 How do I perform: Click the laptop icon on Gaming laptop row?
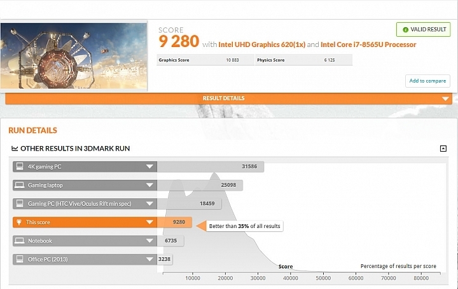pos(20,185)
